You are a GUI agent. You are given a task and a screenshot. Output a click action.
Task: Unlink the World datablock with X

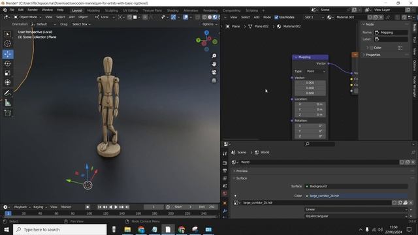[x=413, y=162]
